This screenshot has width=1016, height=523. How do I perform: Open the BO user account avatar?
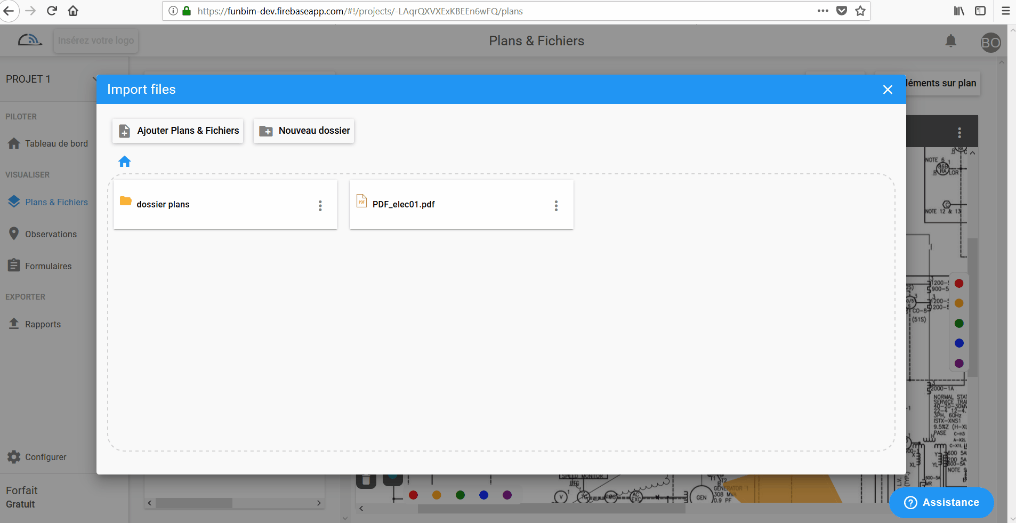pos(990,43)
